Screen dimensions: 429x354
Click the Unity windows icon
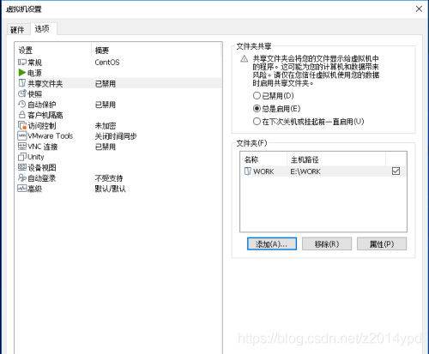point(22,157)
